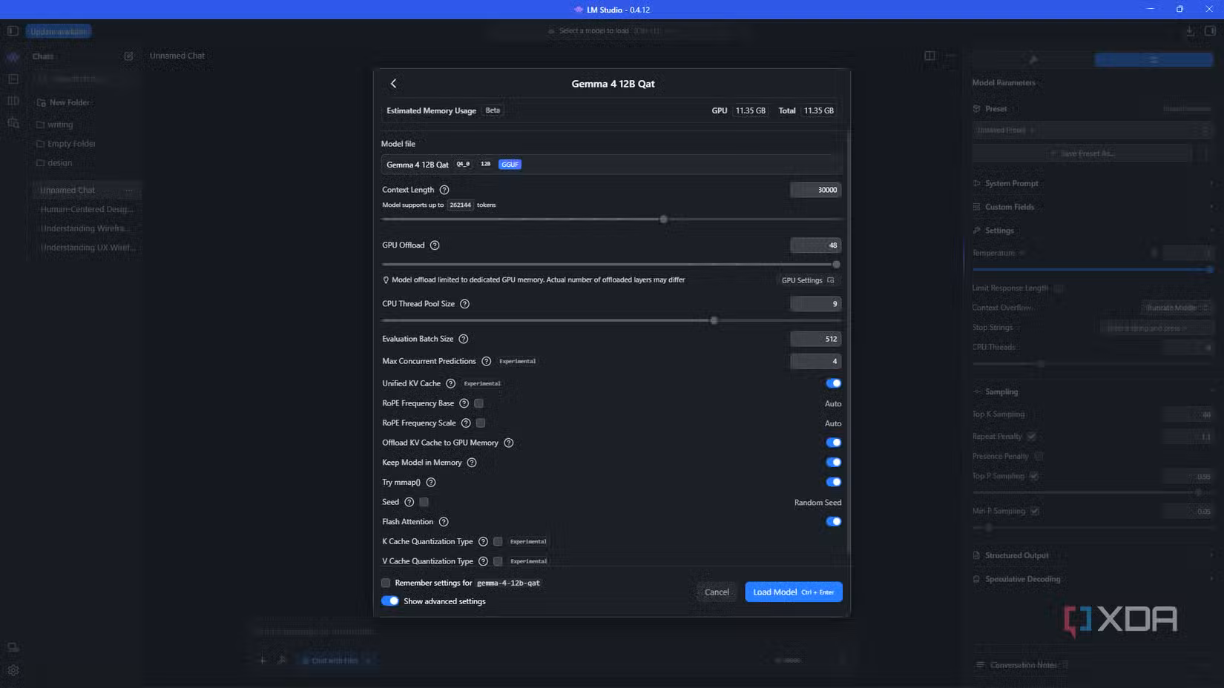The image size is (1224, 688).
Task: Open K Cache Quantization Type help icon
Action: 483,541
